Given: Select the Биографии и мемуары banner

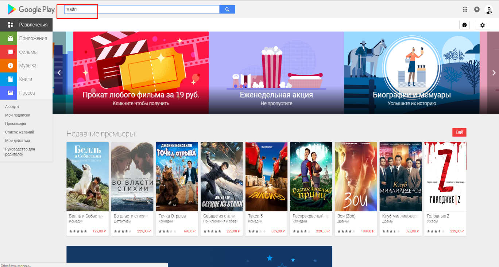Looking at the screenshot, I should pyautogui.click(x=411, y=73).
